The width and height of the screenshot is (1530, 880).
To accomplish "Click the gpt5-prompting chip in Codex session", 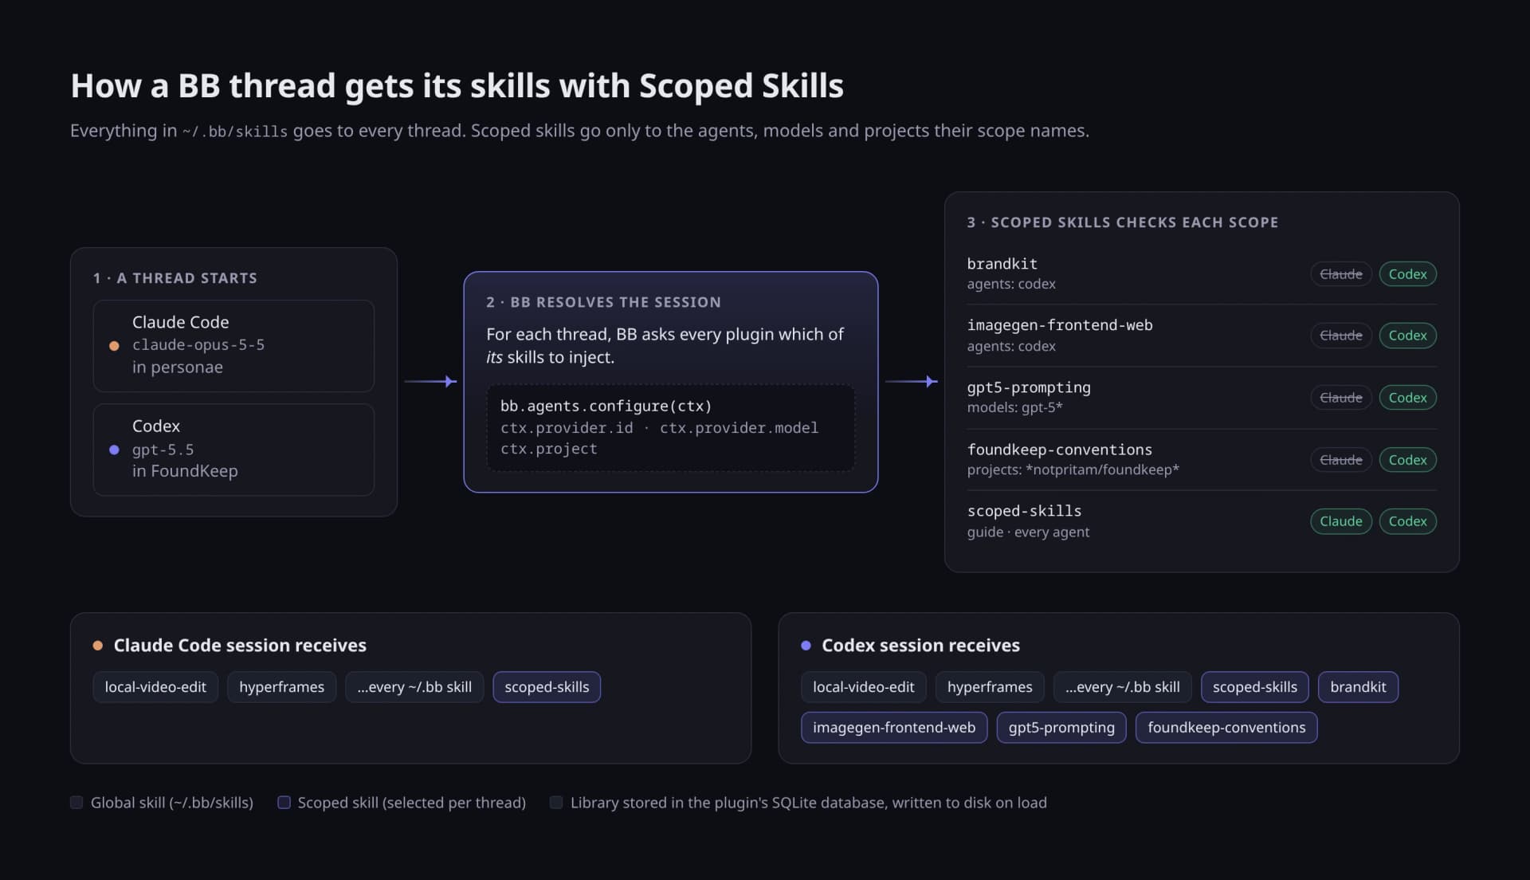I will 1061,728.
